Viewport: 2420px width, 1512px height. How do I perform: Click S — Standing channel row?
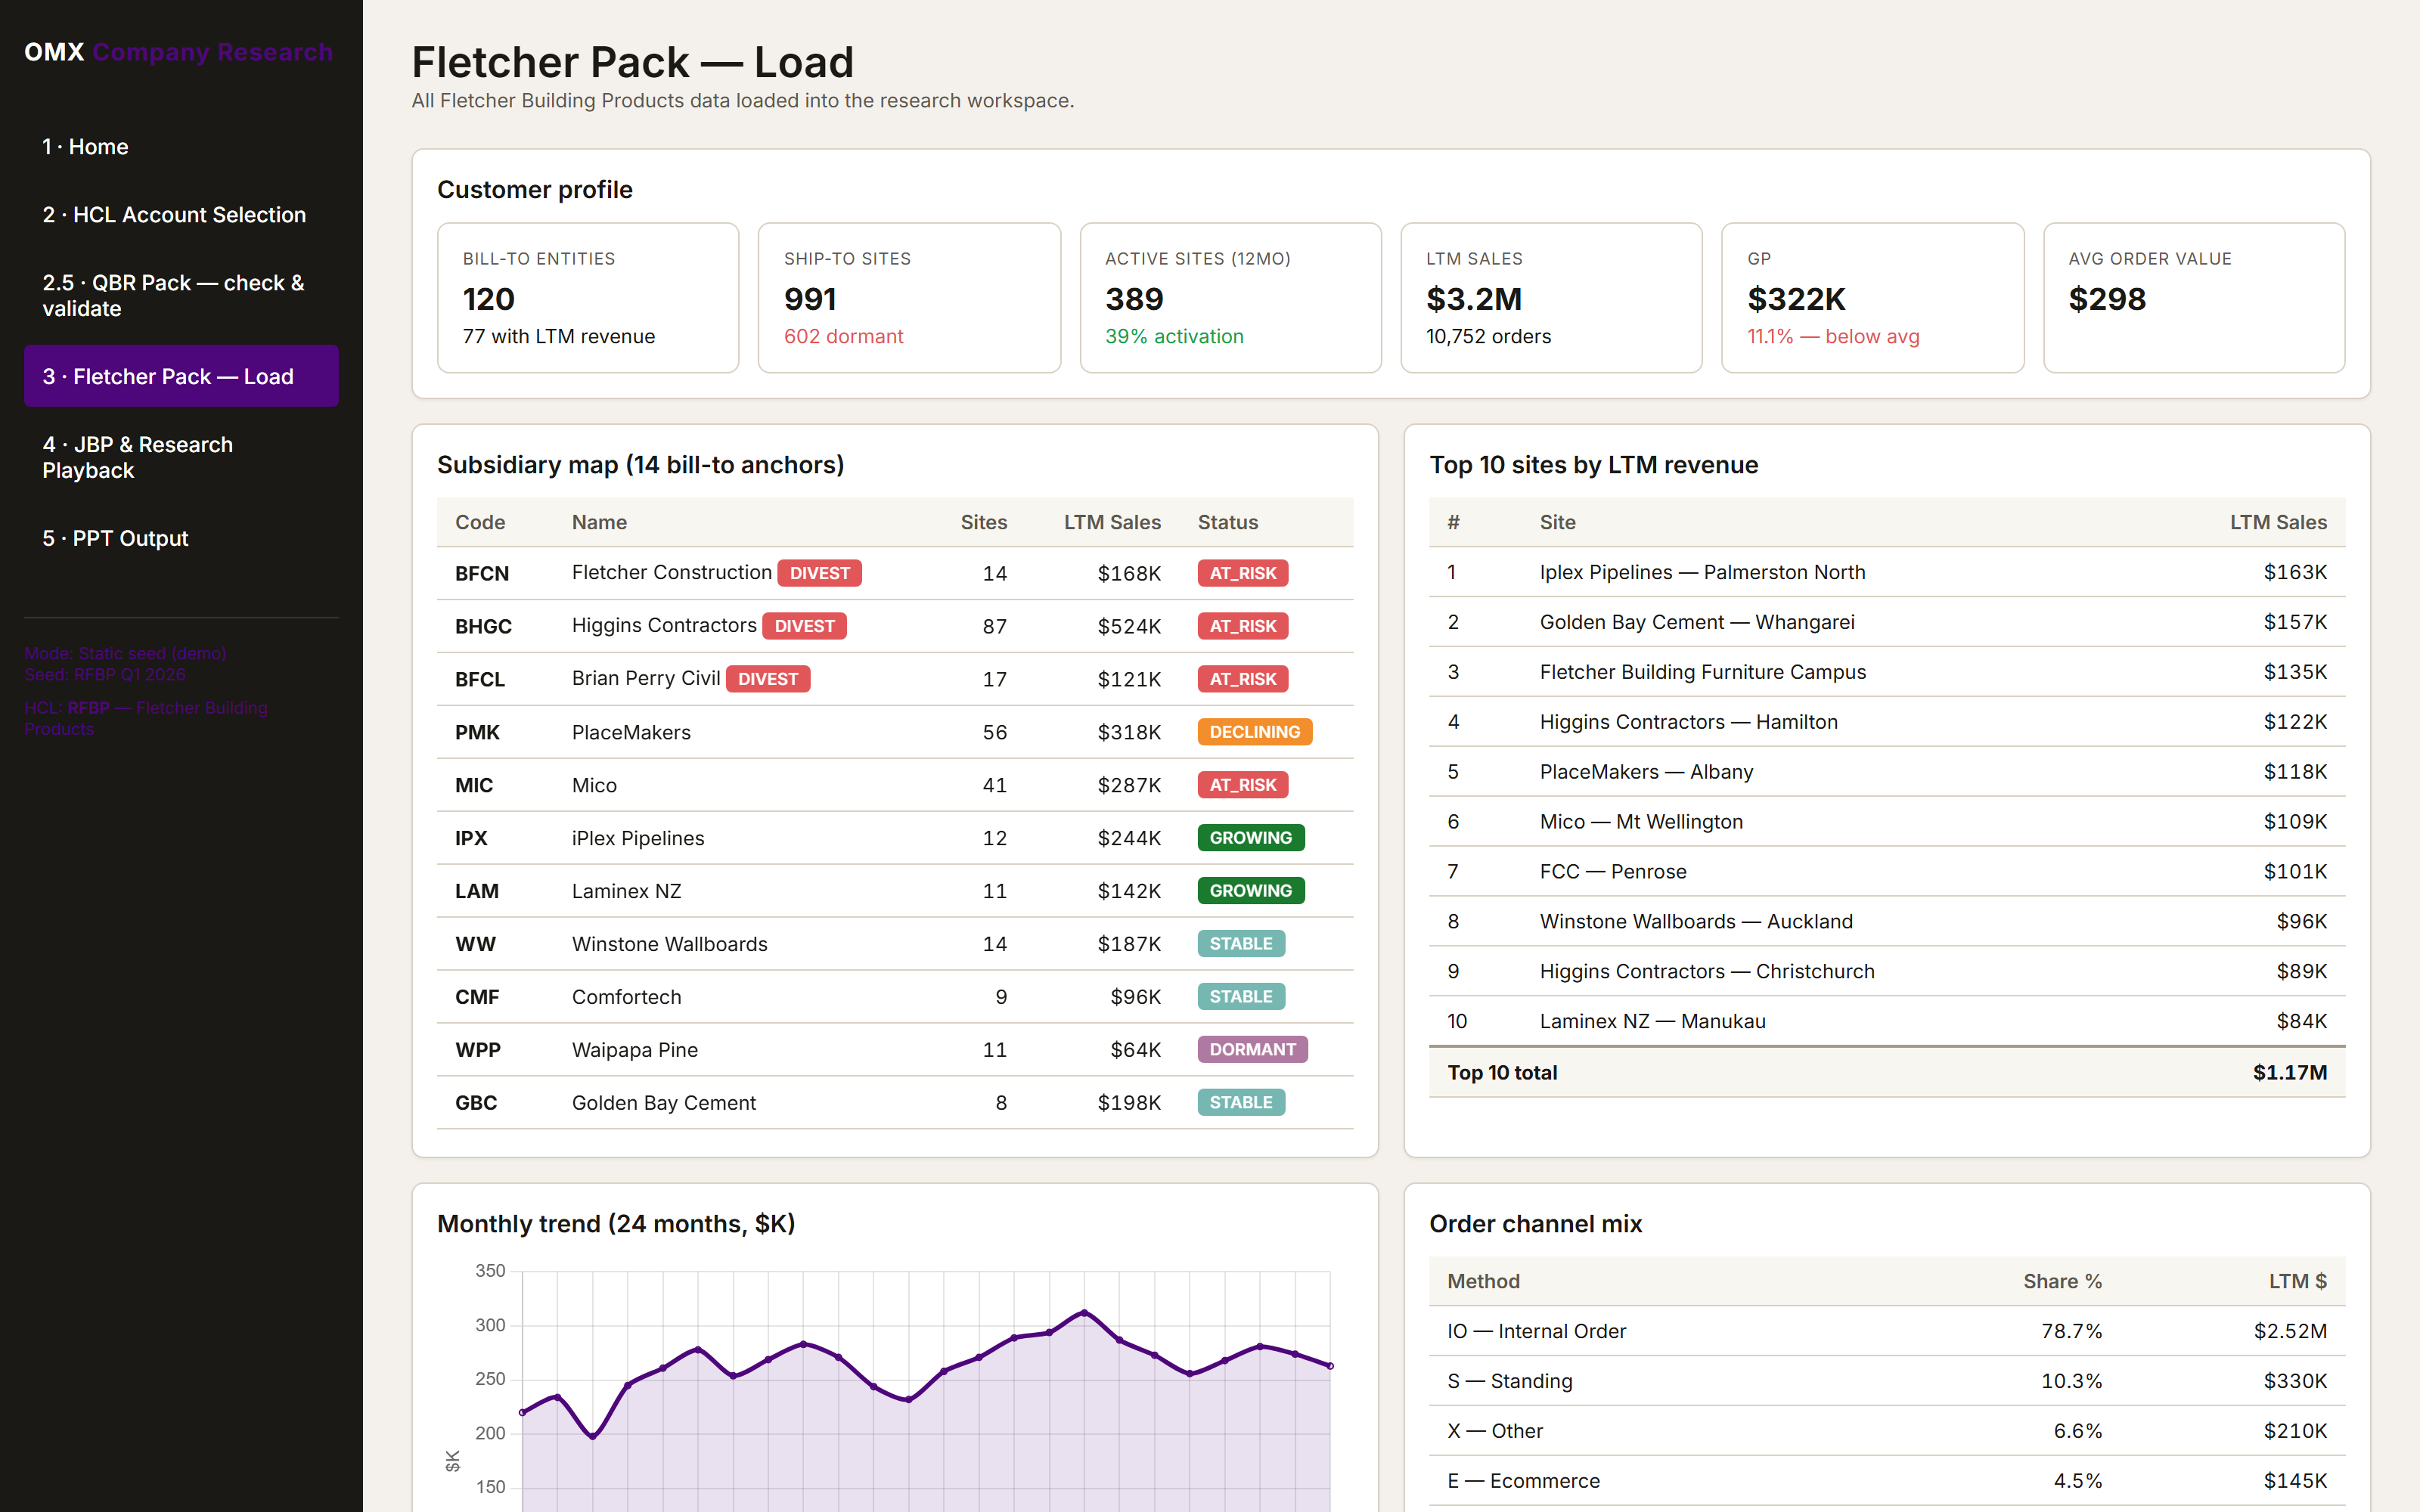pos(1887,1381)
